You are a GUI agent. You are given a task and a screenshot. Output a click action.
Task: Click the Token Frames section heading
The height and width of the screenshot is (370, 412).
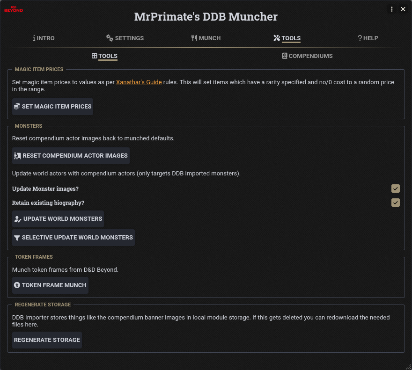[x=34, y=257]
